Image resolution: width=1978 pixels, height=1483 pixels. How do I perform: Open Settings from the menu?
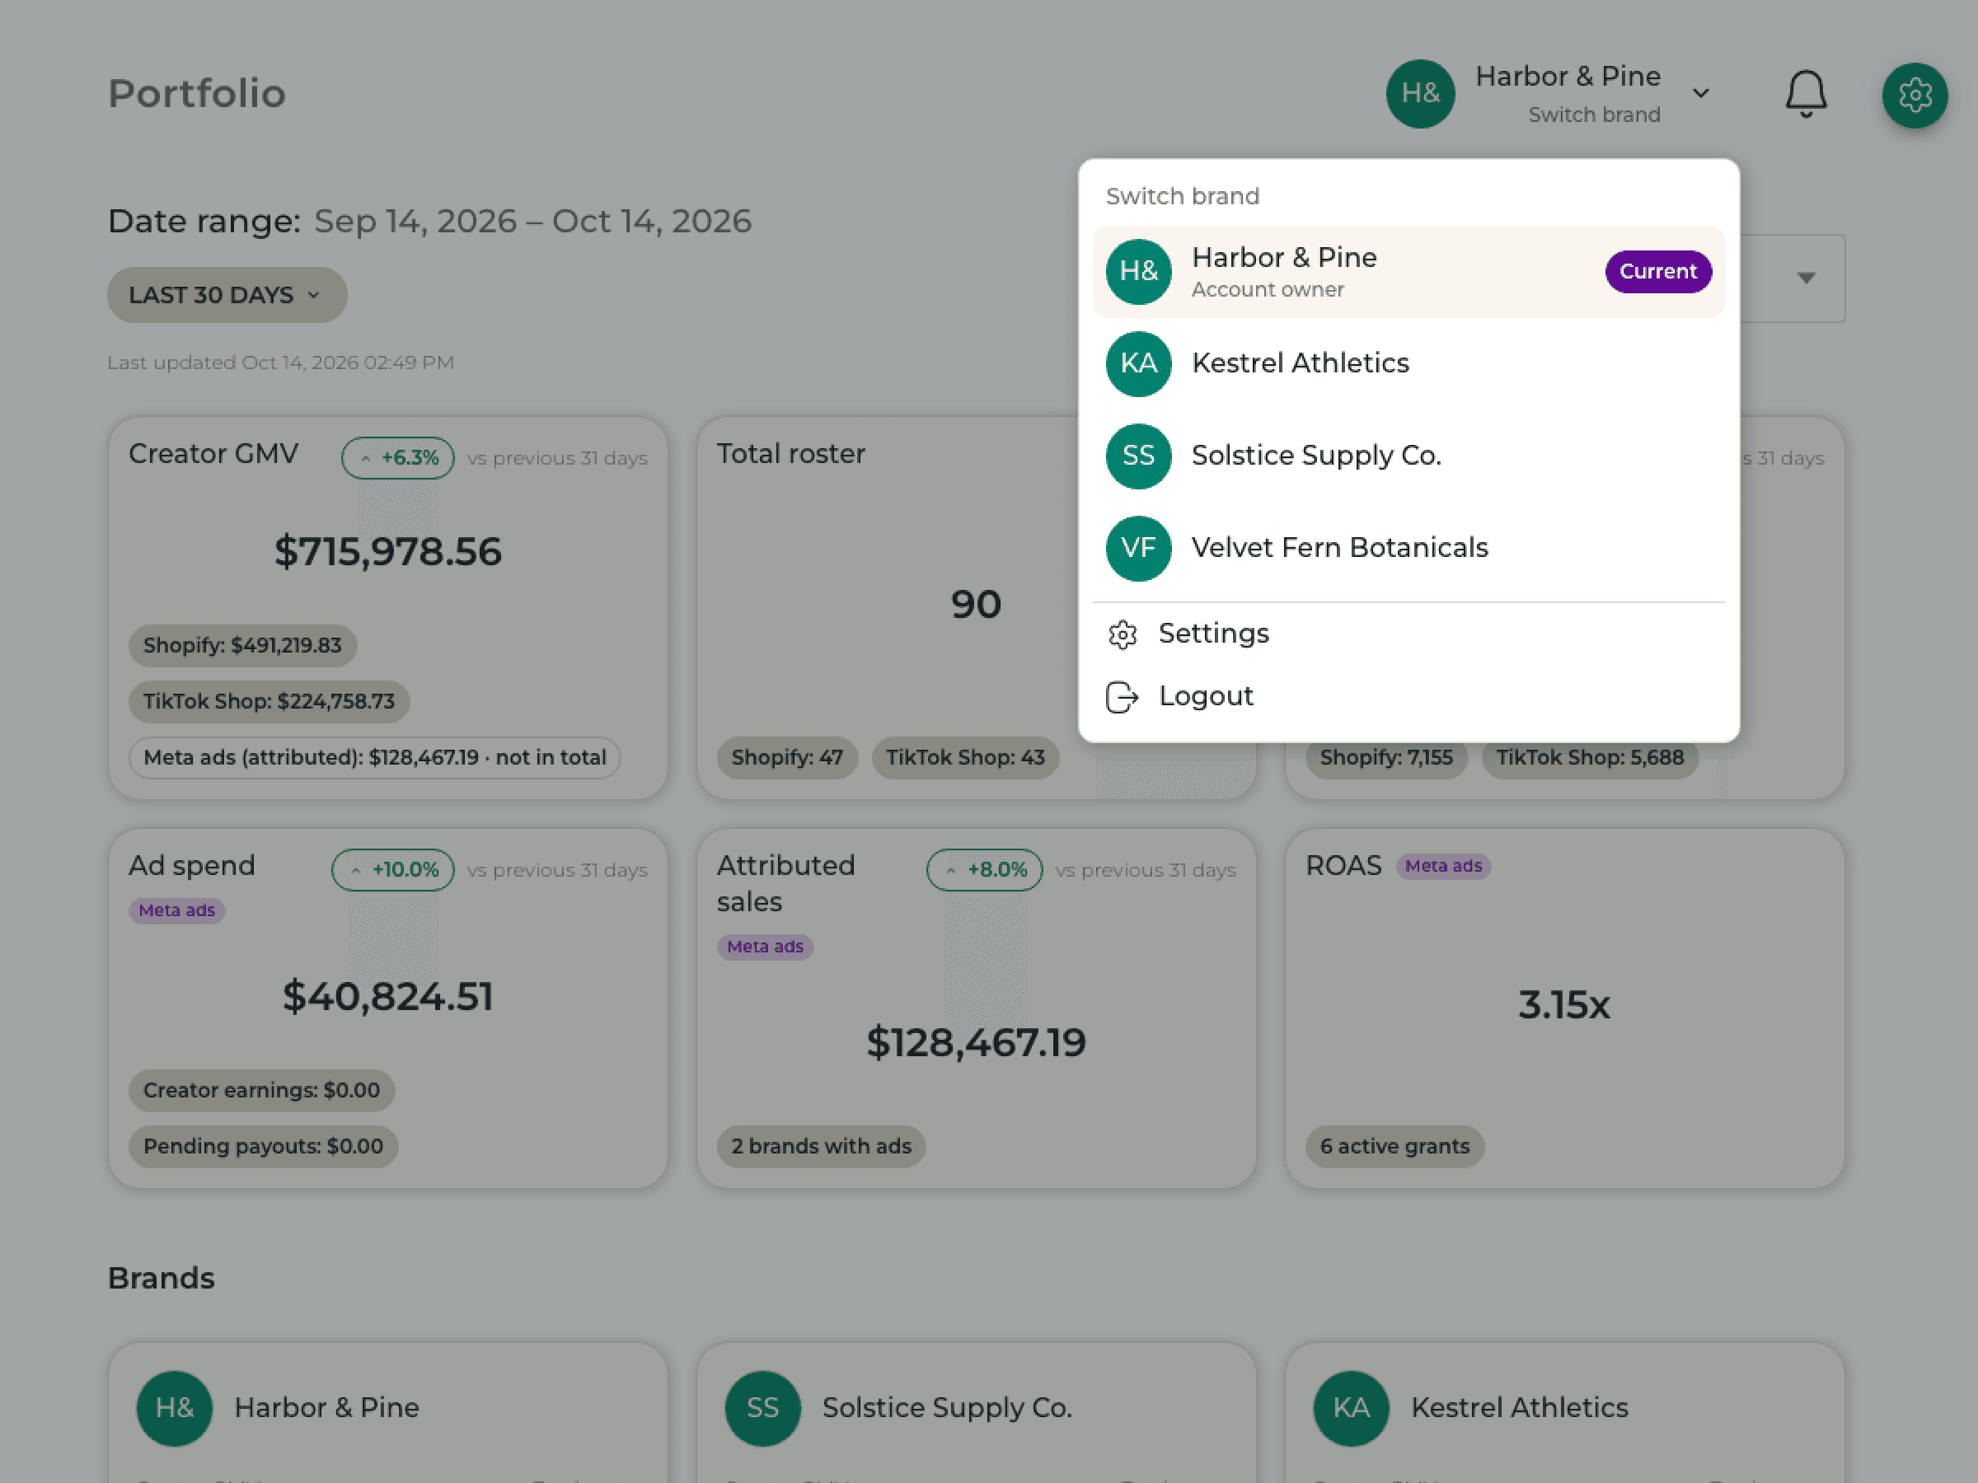click(x=1409, y=634)
